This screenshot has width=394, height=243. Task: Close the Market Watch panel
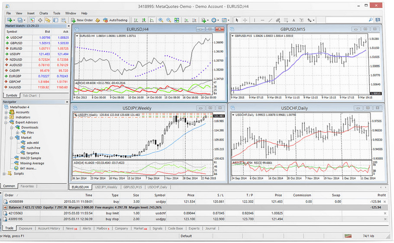pos(68,26)
